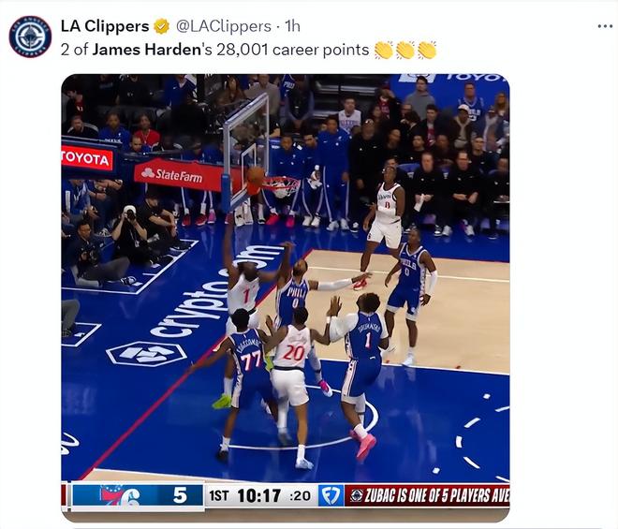This screenshot has height=529, width=618.
Task: Click the crypto.com hexagon logo on the court
Action: pyautogui.click(x=147, y=354)
